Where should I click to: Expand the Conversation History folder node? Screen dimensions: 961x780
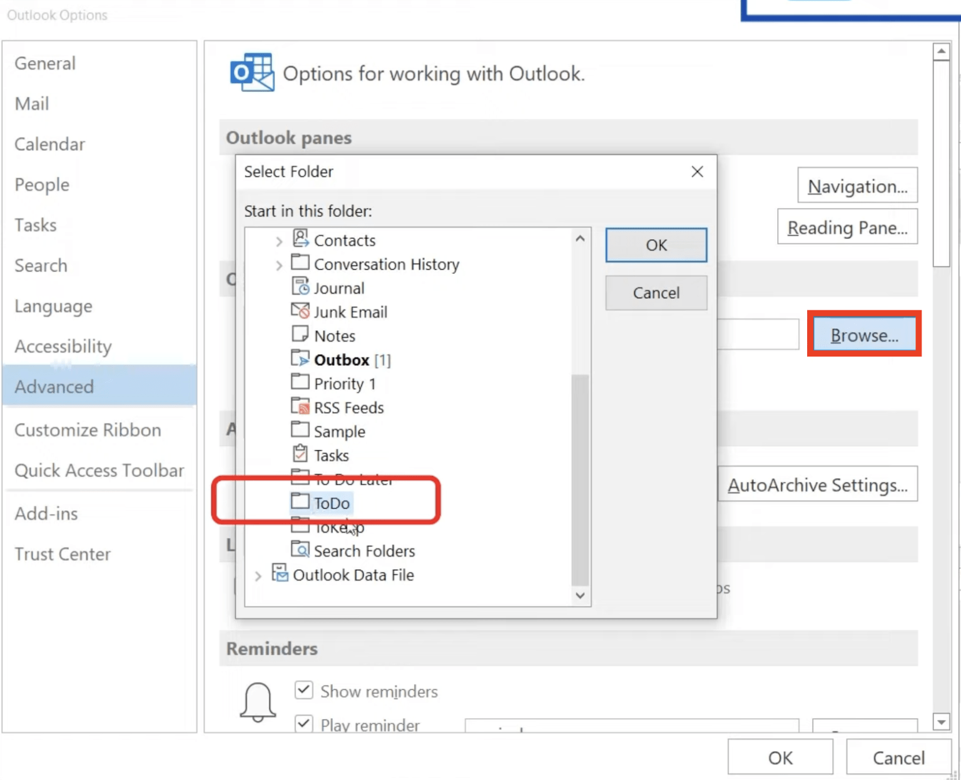279,265
